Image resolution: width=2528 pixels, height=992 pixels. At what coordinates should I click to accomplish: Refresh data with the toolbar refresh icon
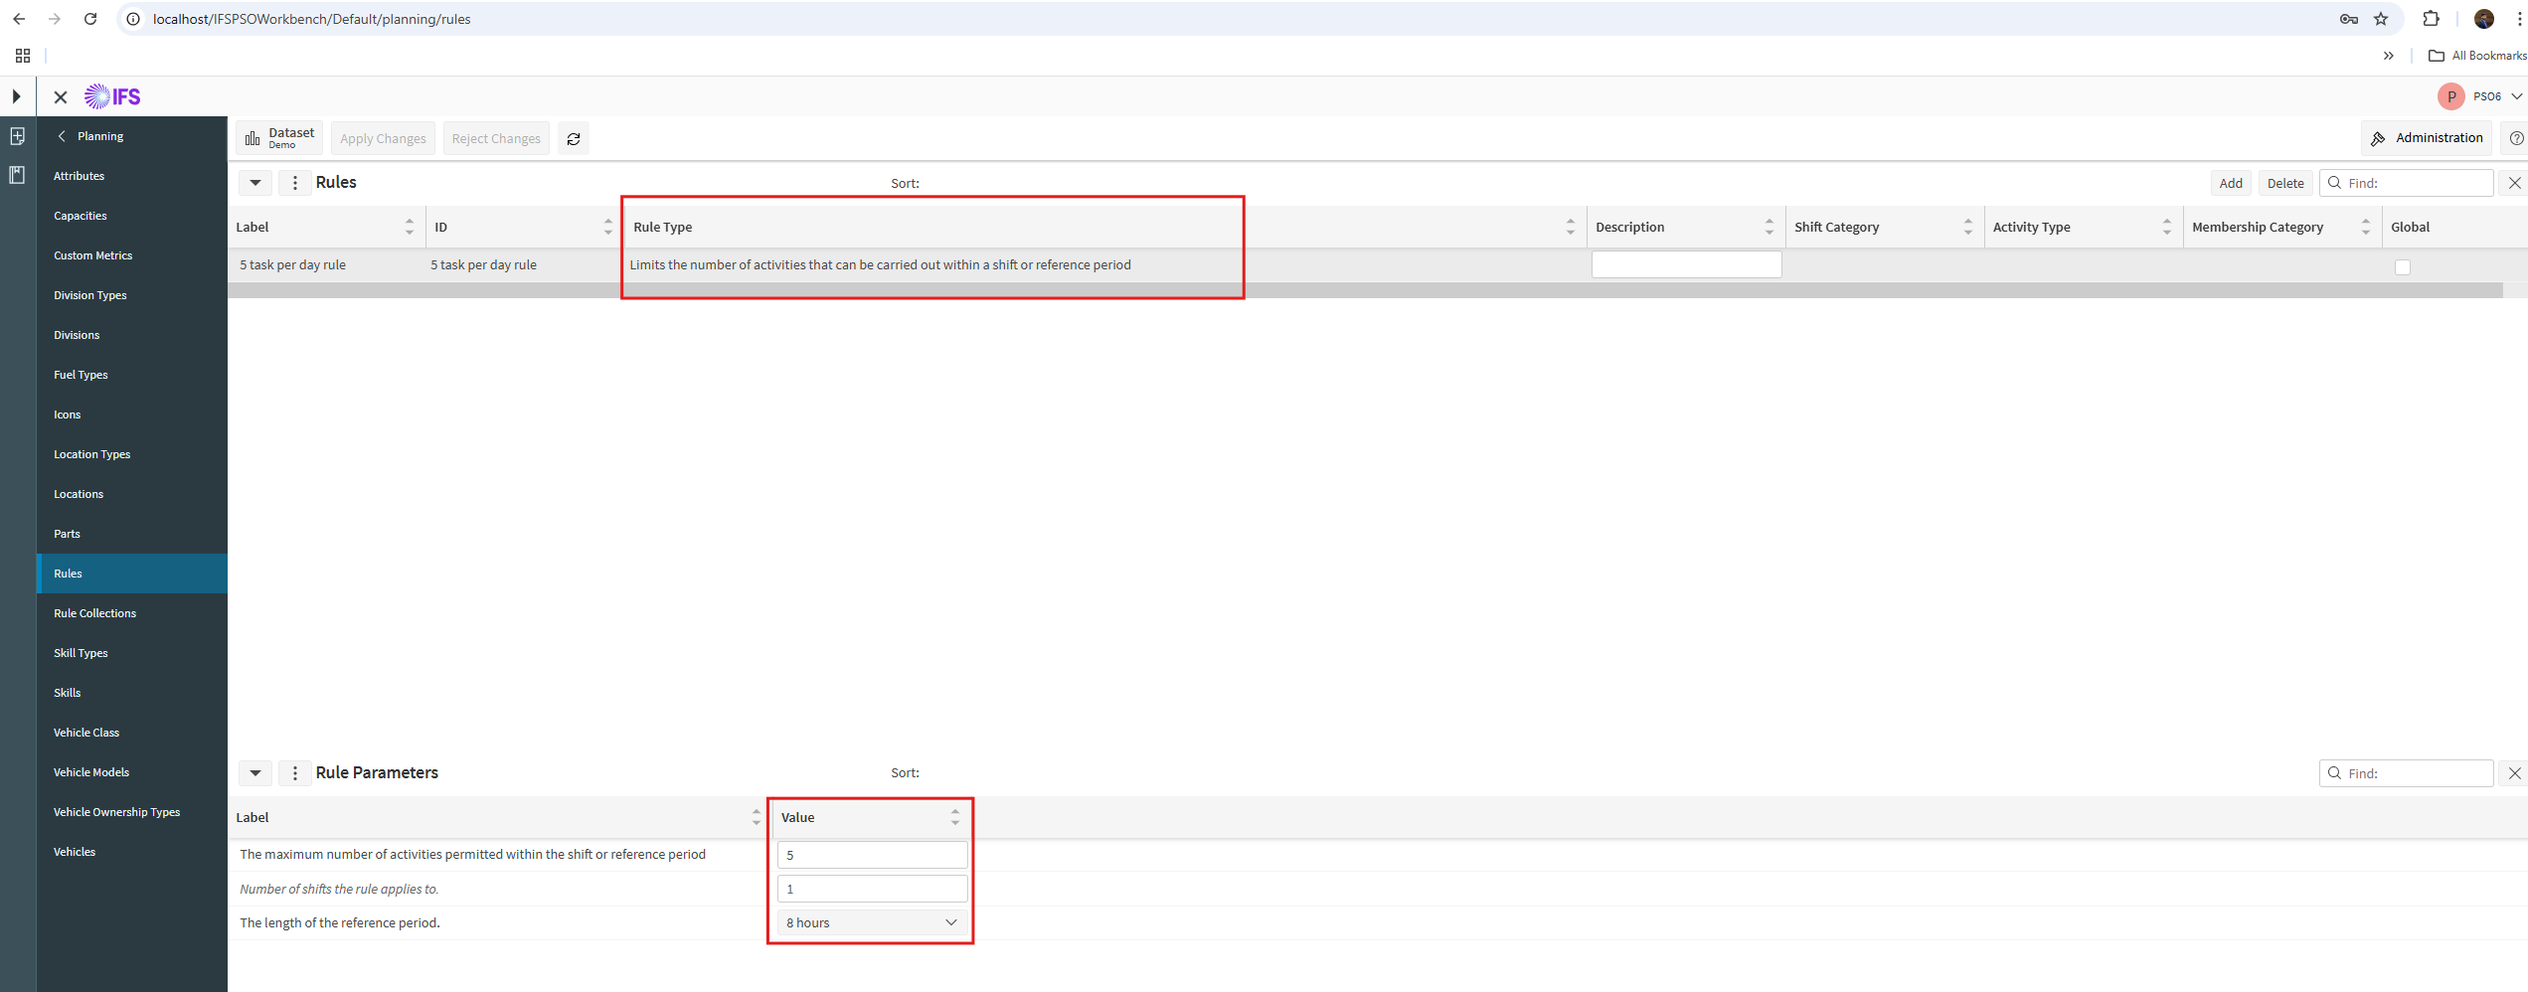coord(574,138)
